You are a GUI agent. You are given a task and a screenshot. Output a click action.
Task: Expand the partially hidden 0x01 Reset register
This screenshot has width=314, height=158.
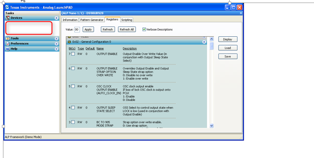[x=204, y=37]
